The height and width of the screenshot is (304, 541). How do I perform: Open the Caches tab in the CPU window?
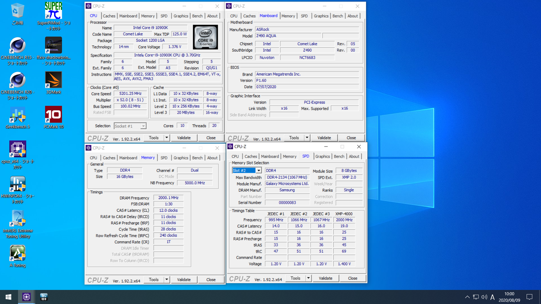pos(109,16)
